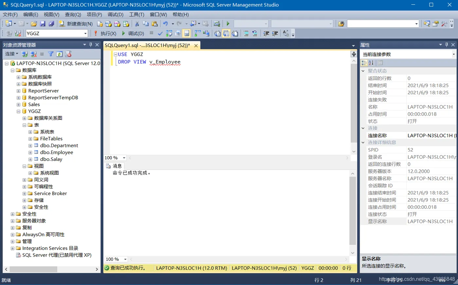Image resolution: width=458 pixels, height=285 pixels.
Task: Click the 调试(D) debug button
Action: tap(133, 33)
